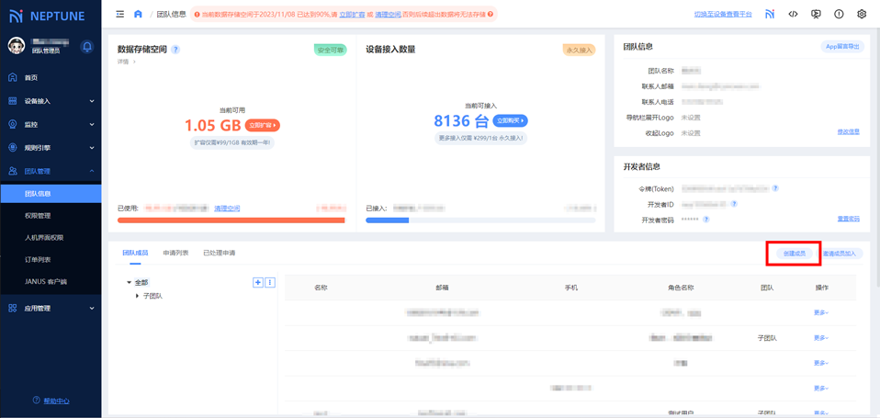Click the code developer icon in header
Viewport: 880px width, 418px height.
793,15
